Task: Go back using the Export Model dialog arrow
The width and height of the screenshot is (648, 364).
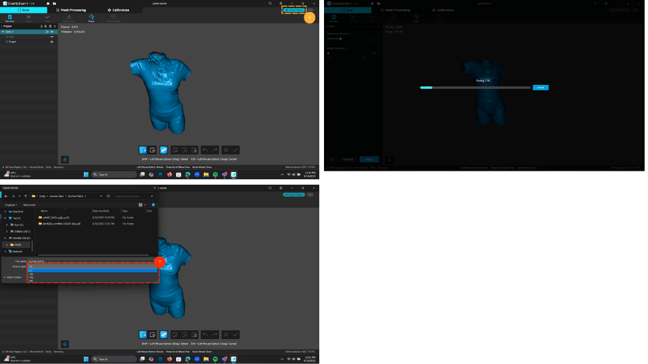Action: tap(5, 196)
